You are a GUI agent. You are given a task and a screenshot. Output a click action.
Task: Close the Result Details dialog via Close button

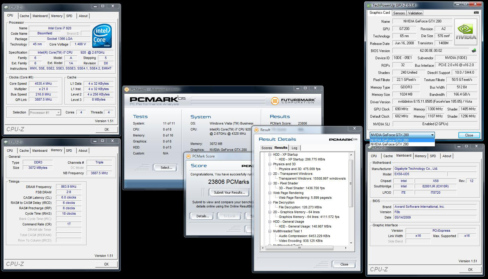344,264
